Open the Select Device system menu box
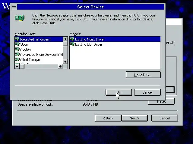193x144 pixels. (14, 7)
